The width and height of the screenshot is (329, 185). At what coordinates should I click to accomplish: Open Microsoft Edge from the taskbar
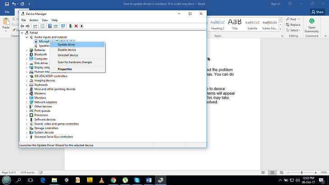click(43, 180)
